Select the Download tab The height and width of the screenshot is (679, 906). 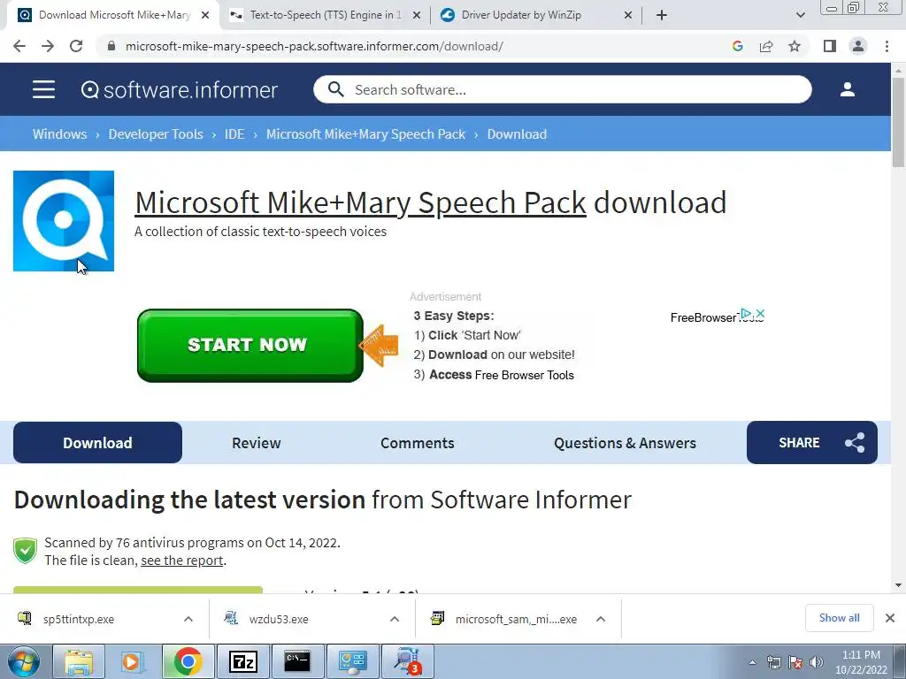click(97, 442)
